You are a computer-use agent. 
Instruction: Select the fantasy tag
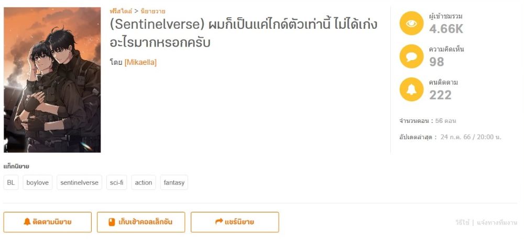(x=174, y=183)
